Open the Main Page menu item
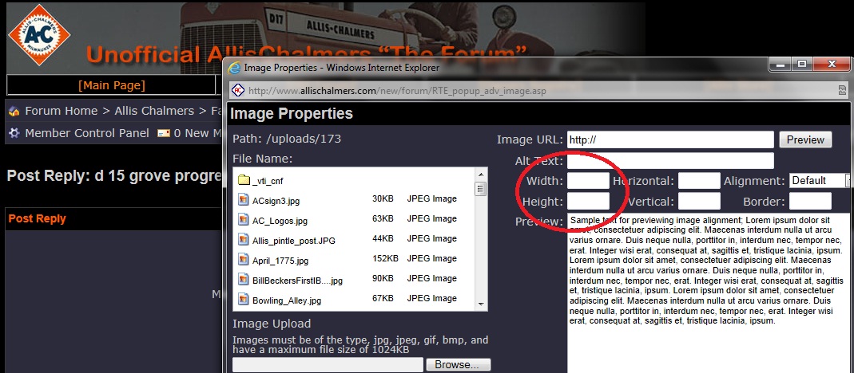854x373 pixels. coord(111,85)
